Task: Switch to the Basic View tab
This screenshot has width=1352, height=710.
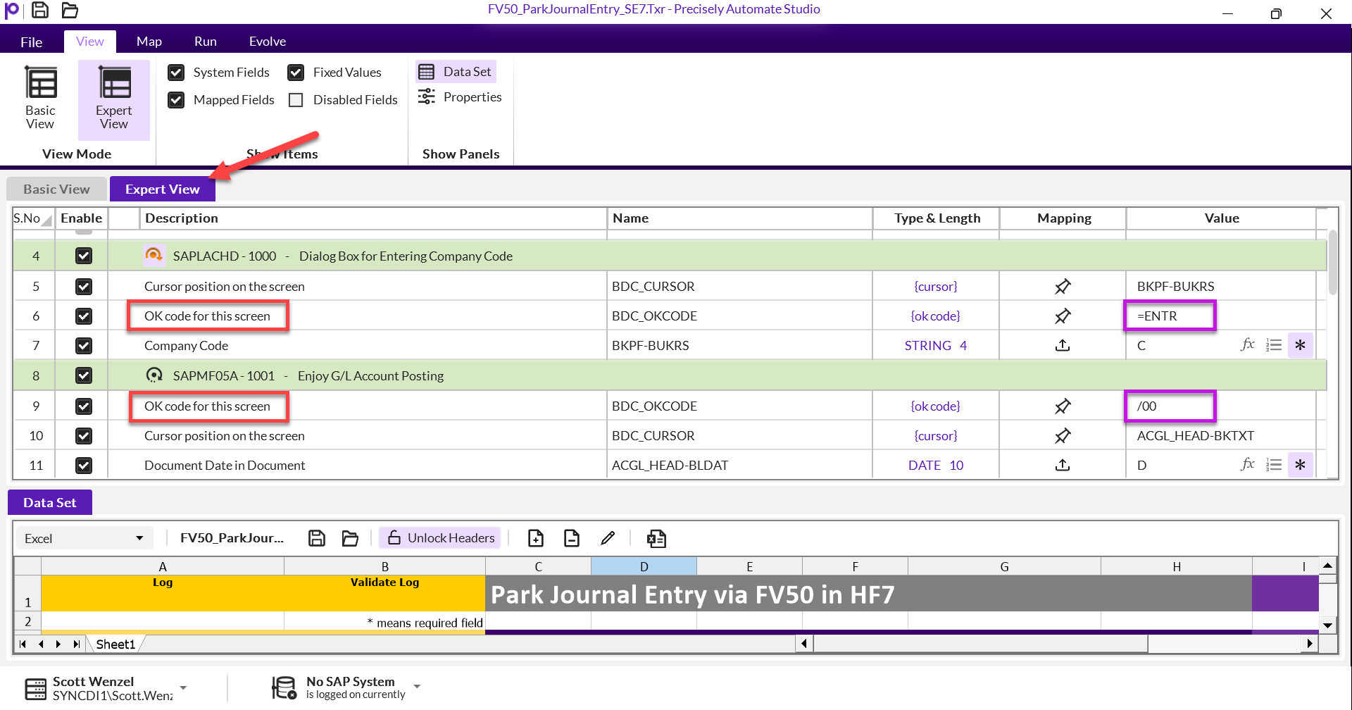Action: point(56,188)
